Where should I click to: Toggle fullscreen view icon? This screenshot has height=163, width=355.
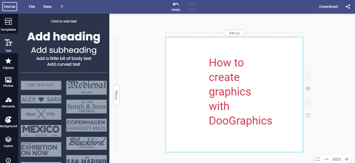tap(317, 159)
